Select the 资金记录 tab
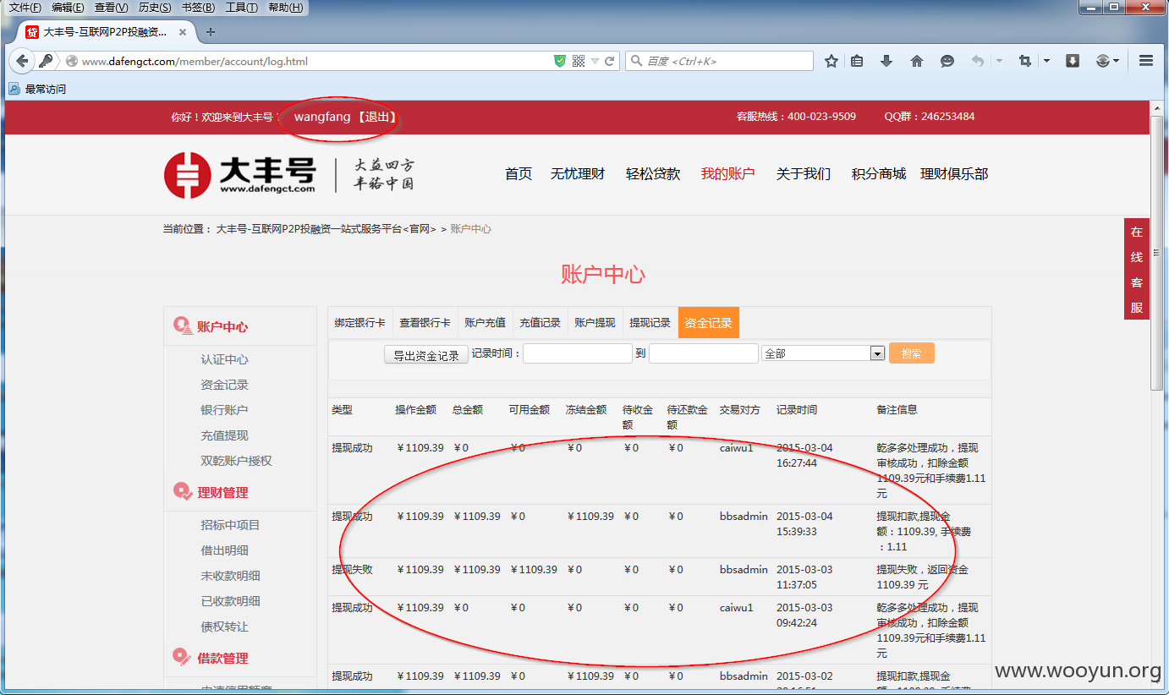Viewport: 1169px width, 695px height. click(x=708, y=323)
